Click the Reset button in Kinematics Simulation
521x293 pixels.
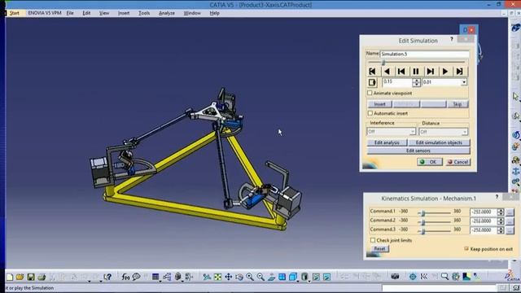coord(379,248)
